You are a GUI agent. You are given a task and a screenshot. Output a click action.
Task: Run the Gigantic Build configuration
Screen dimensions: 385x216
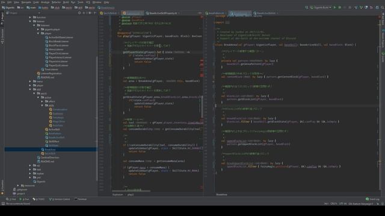coord(334,8)
